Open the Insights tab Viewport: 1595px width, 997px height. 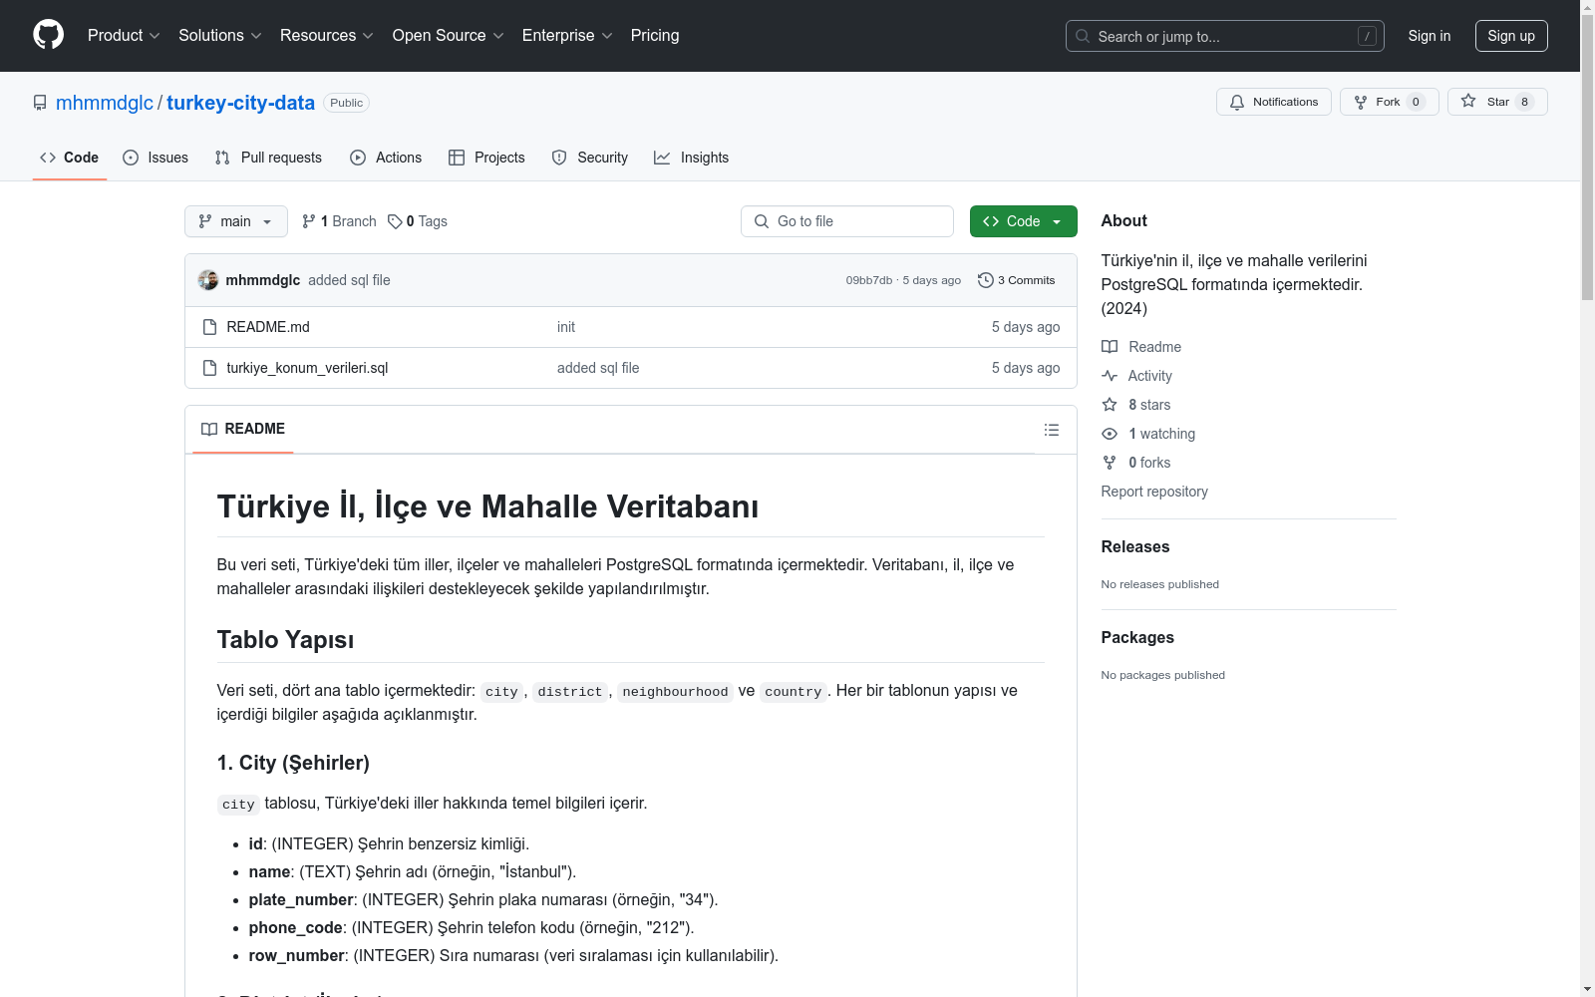point(692,158)
